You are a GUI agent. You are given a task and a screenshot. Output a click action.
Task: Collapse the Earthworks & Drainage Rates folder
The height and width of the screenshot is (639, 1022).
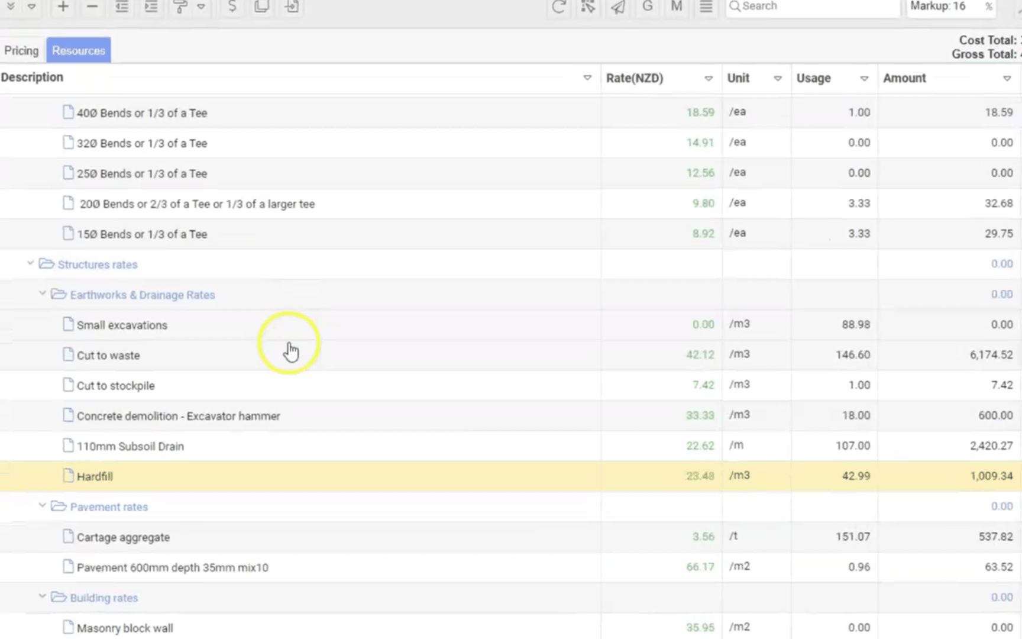point(42,293)
